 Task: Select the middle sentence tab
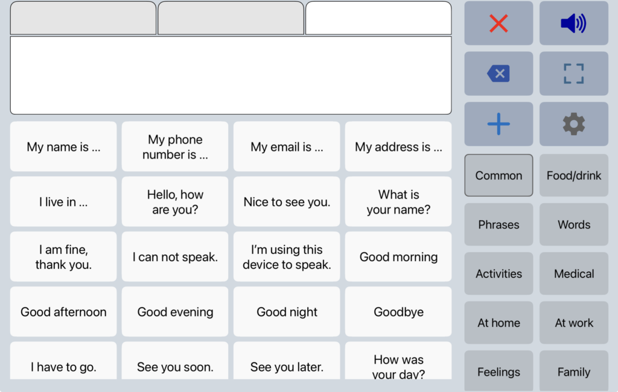(231, 18)
